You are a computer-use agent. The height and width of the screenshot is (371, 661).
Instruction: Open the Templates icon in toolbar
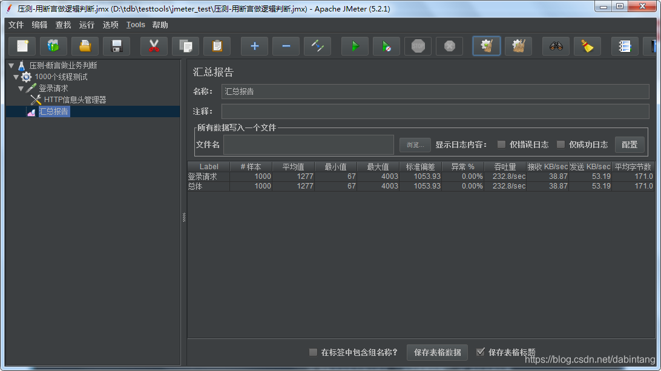click(x=53, y=46)
